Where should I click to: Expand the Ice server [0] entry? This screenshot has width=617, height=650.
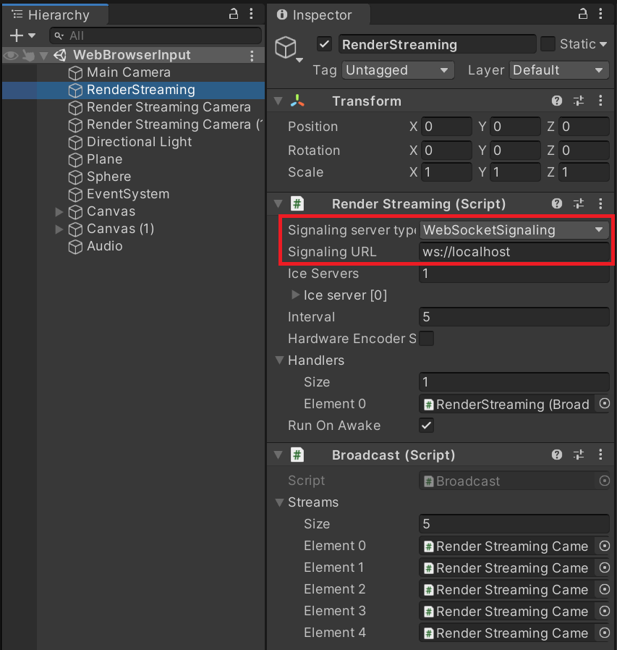pos(295,295)
